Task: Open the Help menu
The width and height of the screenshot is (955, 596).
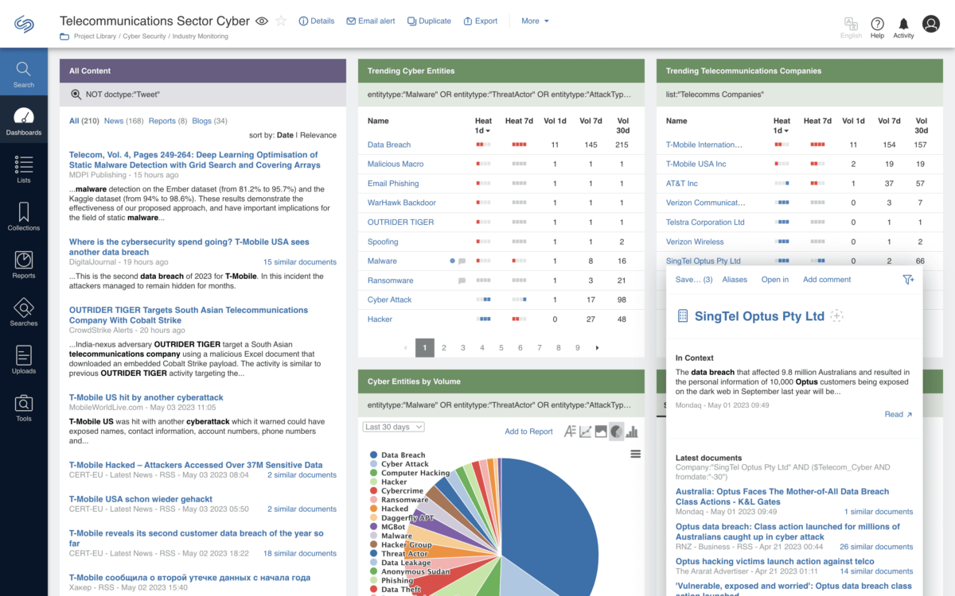Action: click(x=877, y=27)
